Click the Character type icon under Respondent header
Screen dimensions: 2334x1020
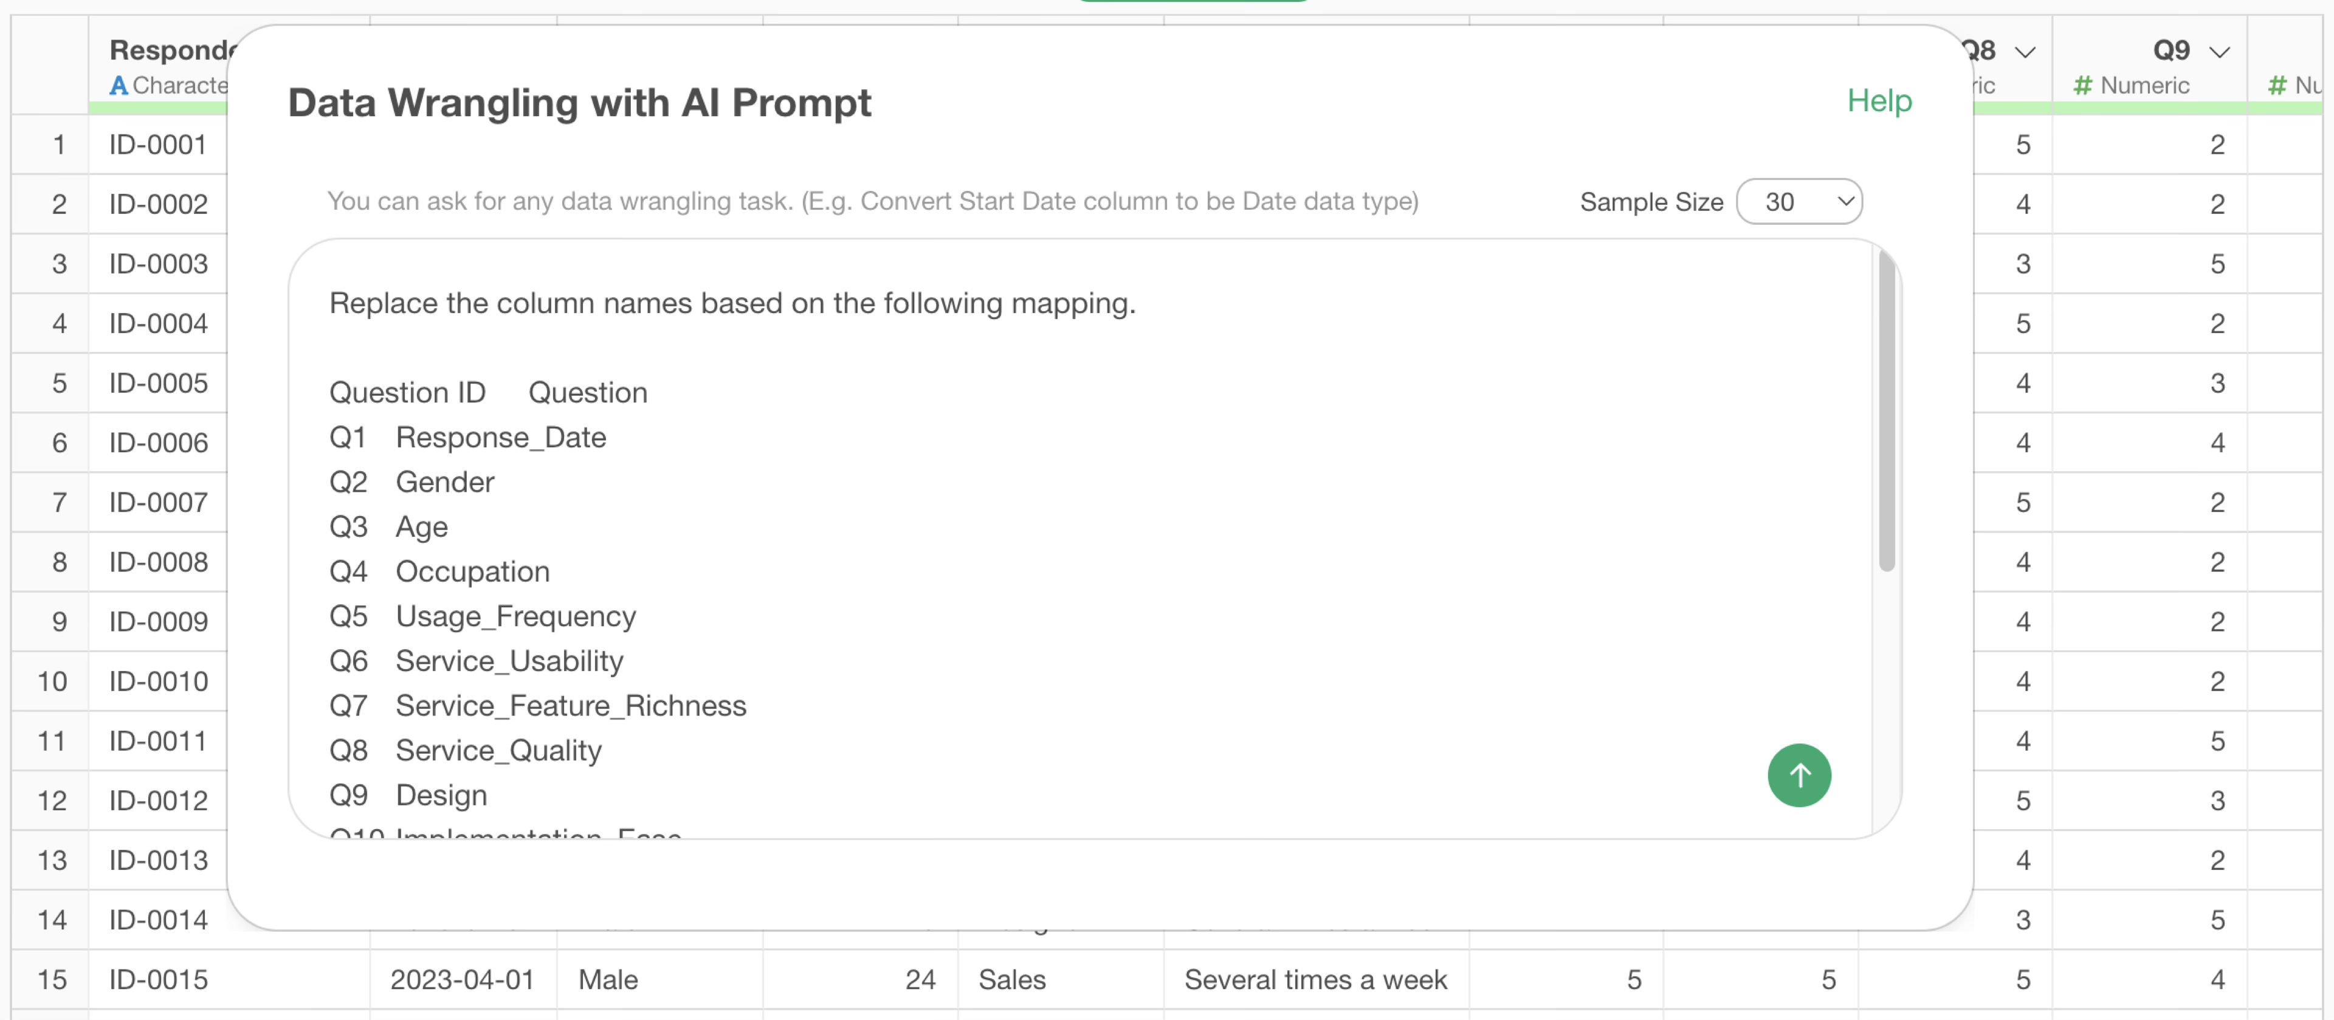118,86
